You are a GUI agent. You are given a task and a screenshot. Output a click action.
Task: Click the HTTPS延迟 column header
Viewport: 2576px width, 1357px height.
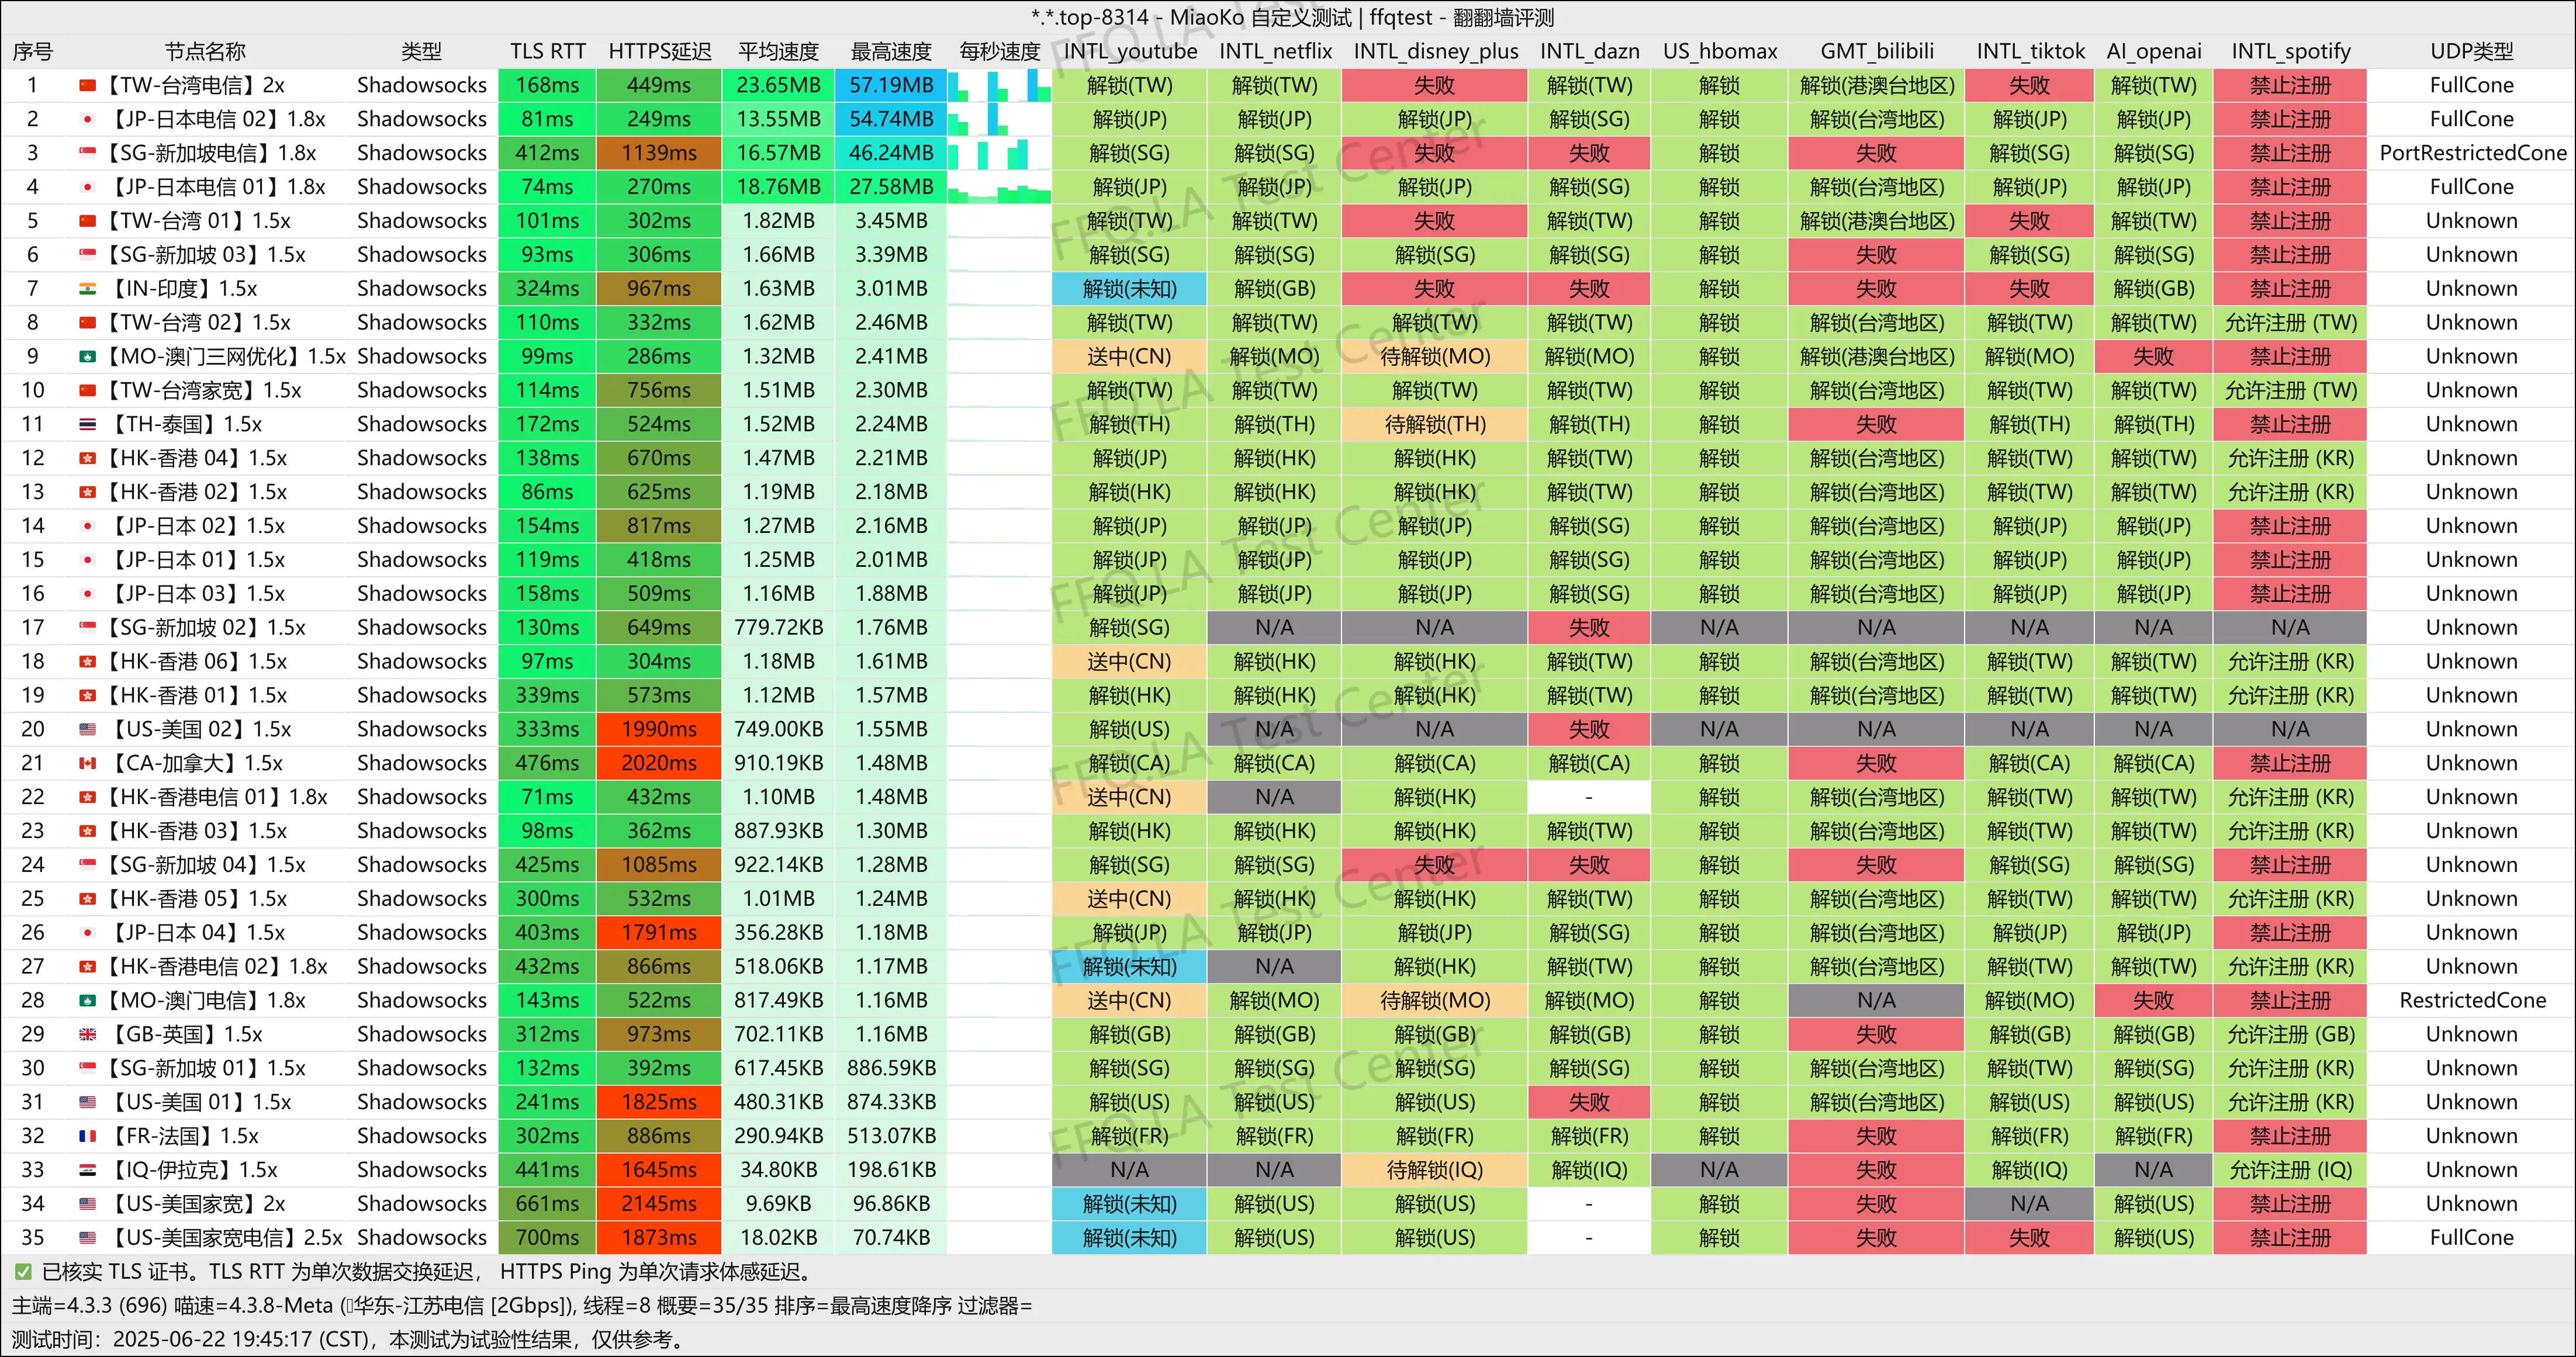tap(659, 52)
